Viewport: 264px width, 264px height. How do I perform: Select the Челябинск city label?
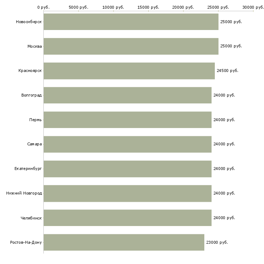click(31, 218)
